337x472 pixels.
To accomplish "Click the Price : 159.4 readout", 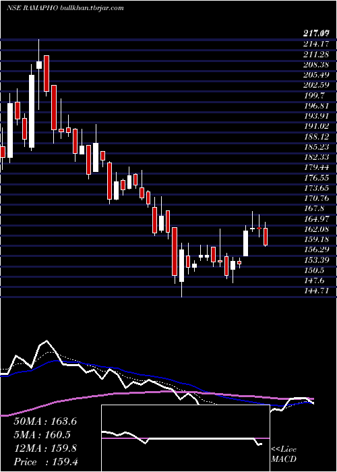I will (45, 462).
